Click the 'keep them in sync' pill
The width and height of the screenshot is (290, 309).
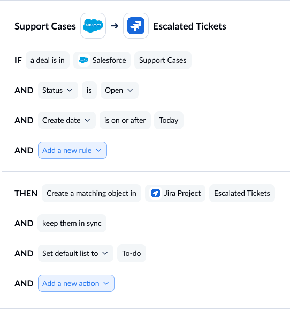click(x=72, y=223)
